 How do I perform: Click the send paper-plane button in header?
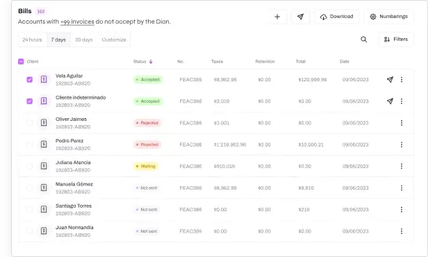coord(300,17)
